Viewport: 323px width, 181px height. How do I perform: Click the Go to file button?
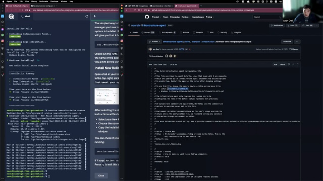287,42
